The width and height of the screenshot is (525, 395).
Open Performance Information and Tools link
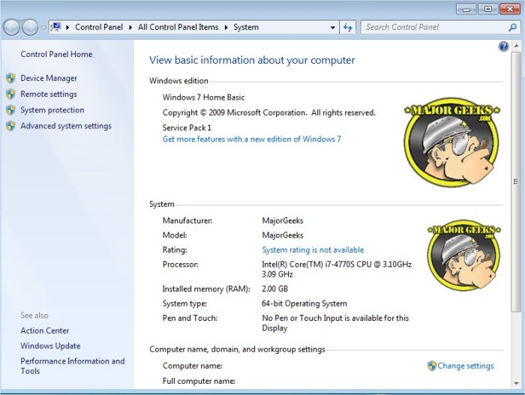(x=72, y=366)
